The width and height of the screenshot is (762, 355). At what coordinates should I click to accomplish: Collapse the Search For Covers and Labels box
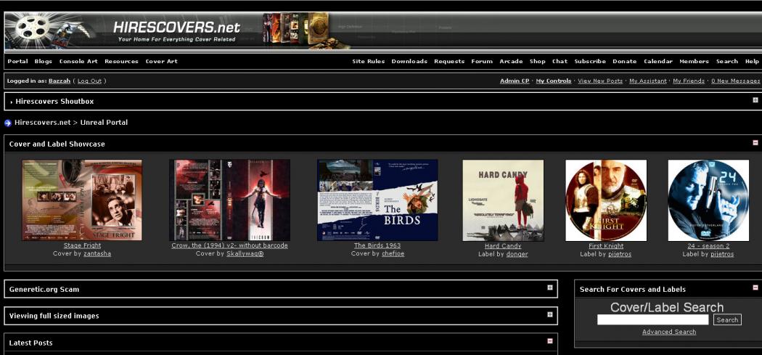[x=755, y=288]
